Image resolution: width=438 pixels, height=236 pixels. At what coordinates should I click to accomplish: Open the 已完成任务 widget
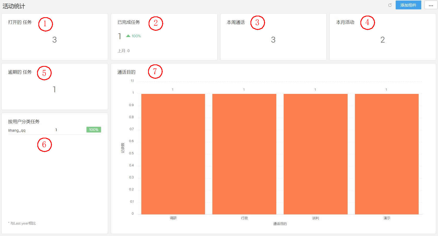pyautogui.click(x=129, y=22)
